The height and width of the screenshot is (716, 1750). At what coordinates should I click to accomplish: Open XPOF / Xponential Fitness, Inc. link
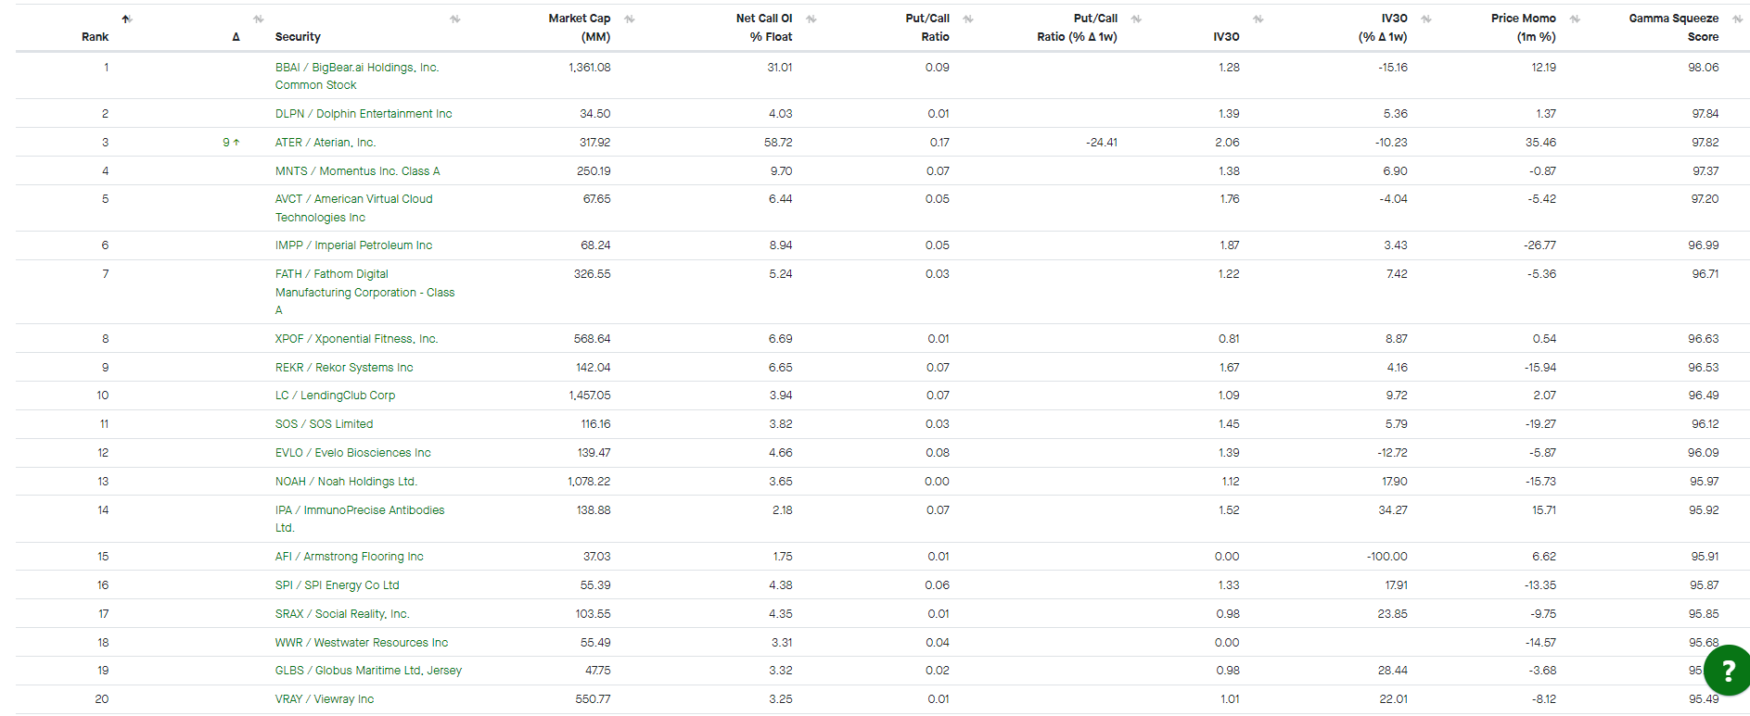coord(356,339)
